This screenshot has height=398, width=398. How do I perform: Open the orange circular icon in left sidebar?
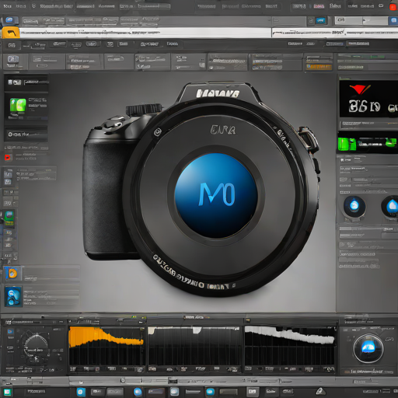12,274
